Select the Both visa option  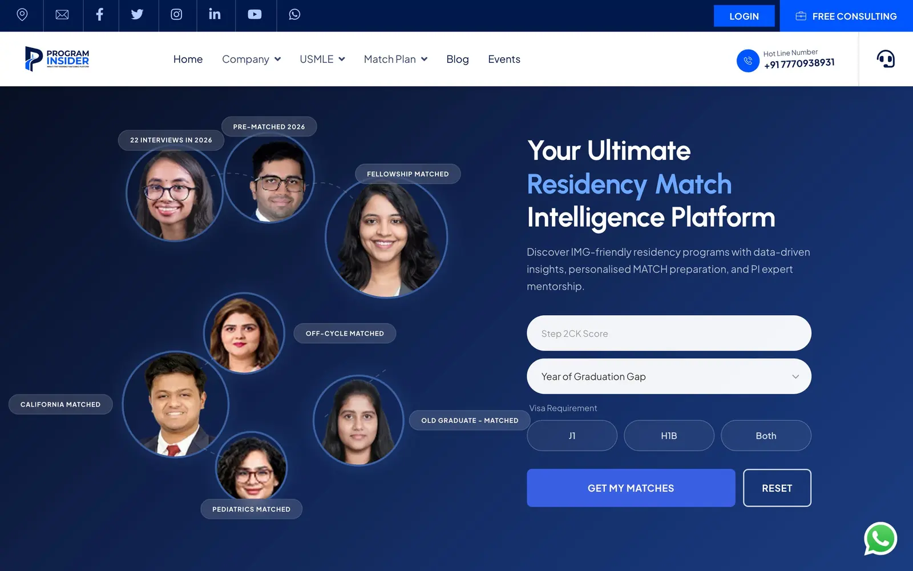[766, 436]
